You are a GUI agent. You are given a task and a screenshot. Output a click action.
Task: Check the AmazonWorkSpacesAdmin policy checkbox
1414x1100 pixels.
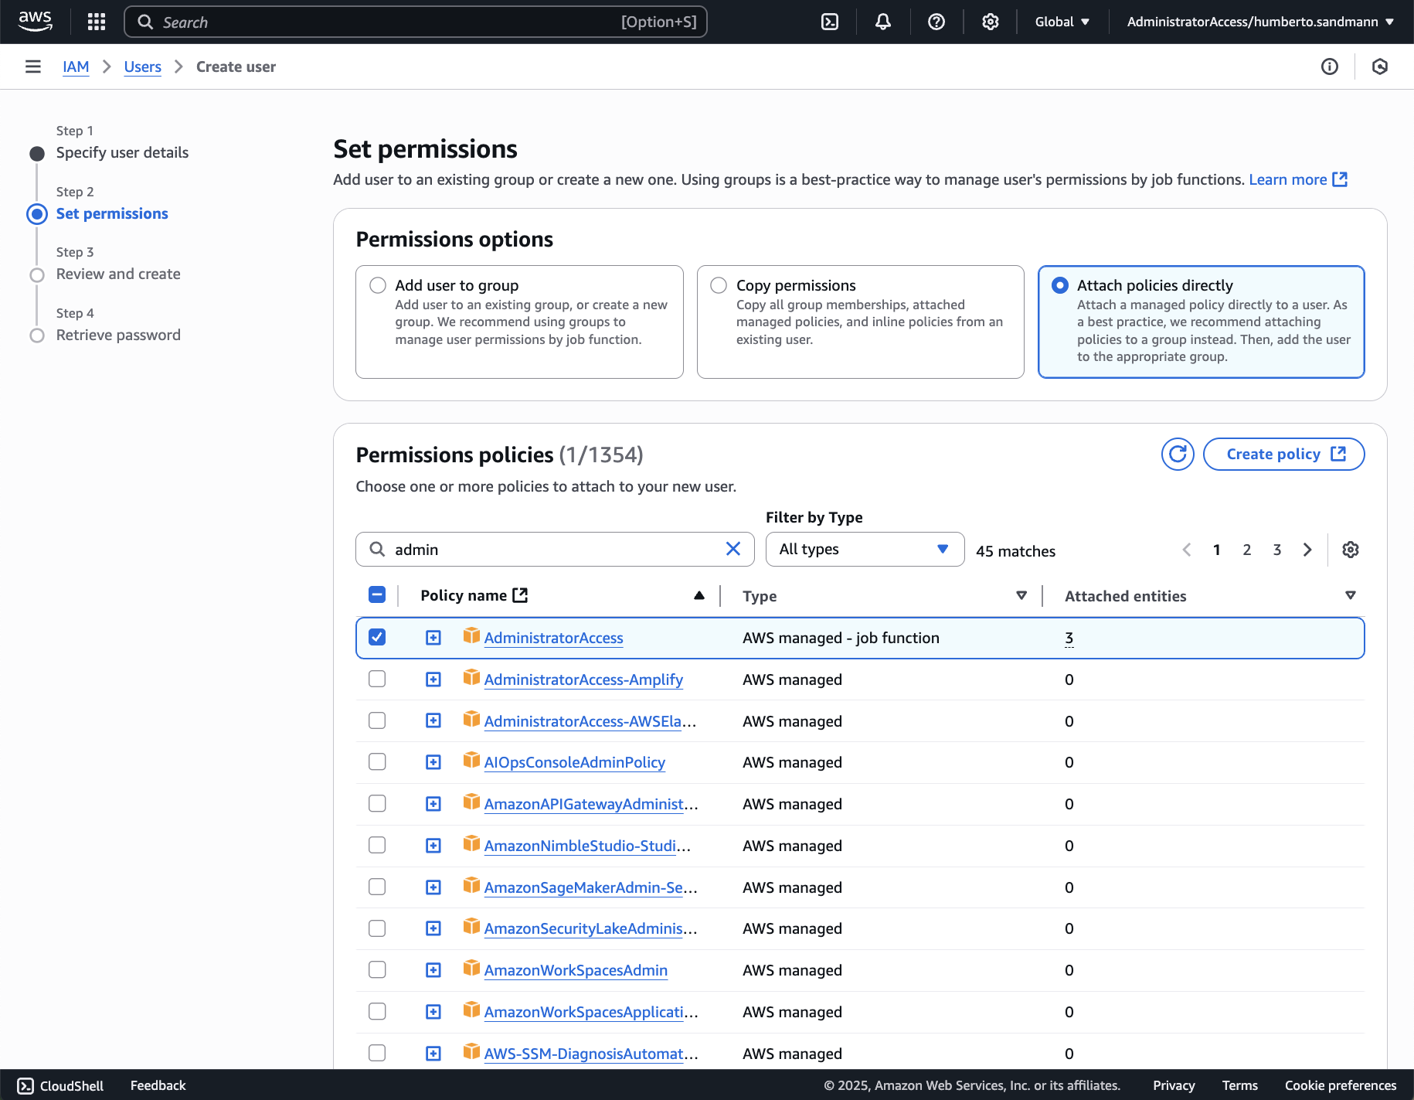coord(377,970)
